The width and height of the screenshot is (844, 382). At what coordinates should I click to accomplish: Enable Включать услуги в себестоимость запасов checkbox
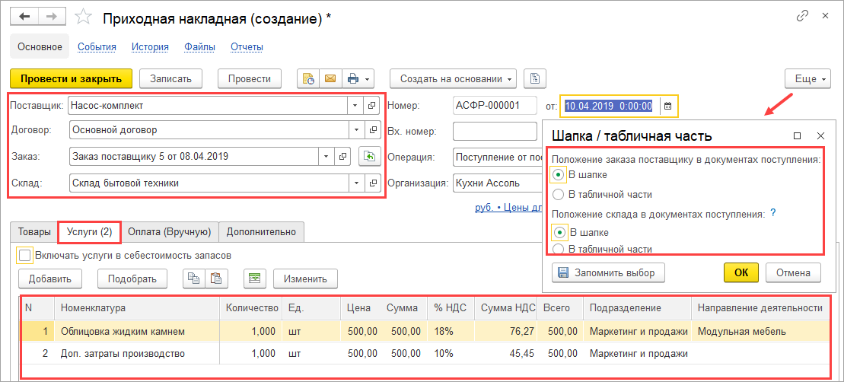click(x=25, y=256)
